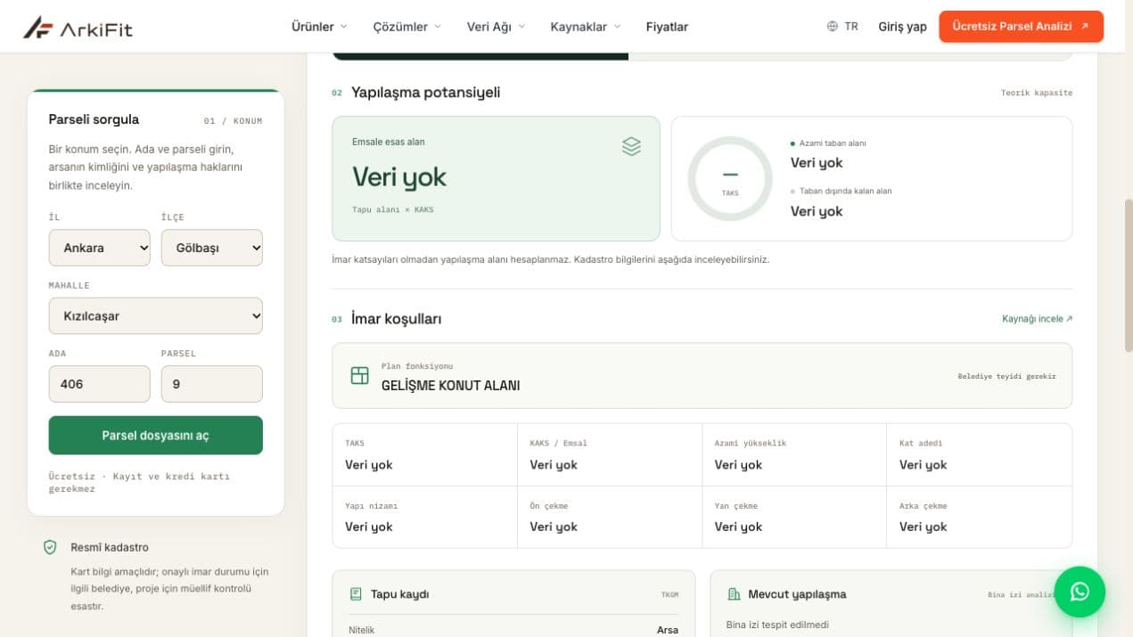Screen dimensions: 1133x637
Task: Click Ücretsiz Parsel Analizi button
Action: point(1021,27)
